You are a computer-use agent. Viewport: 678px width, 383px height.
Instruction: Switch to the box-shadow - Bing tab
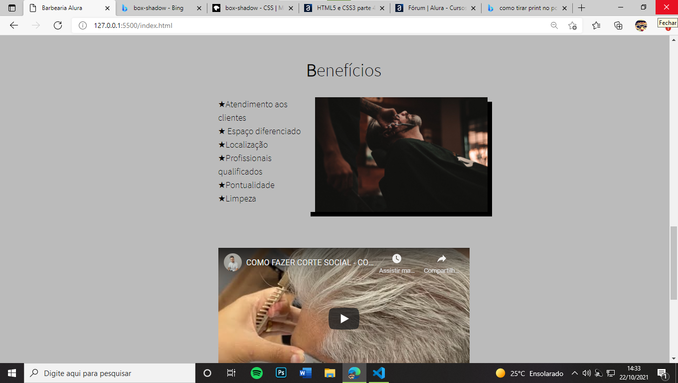[161, 8]
